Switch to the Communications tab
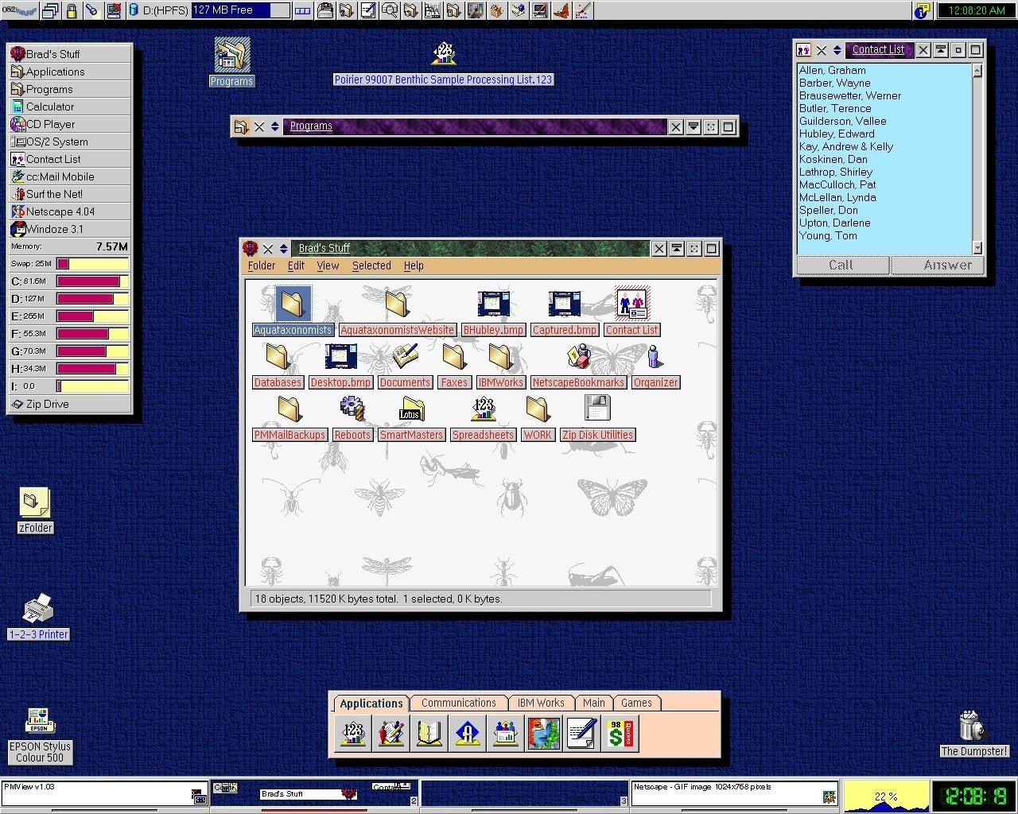Viewport: 1018px width, 814px height. pyautogui.click(x=459, y=703)
